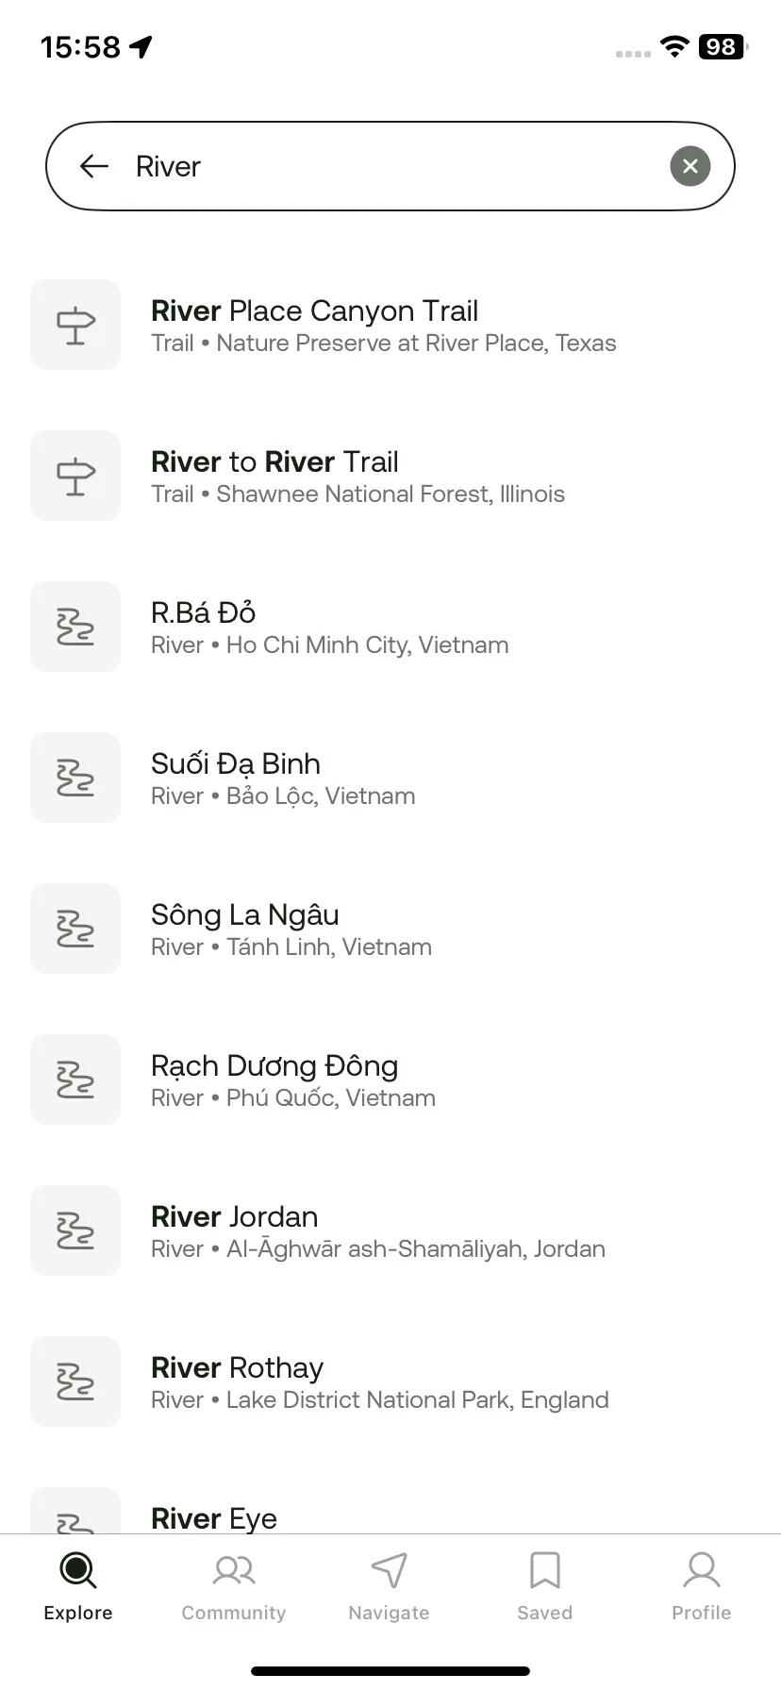The image size is (781, 1691).
Task: Tap trail signpost icon for River Place Canyon
Action: pyautogui.click(x=75, y=325)
